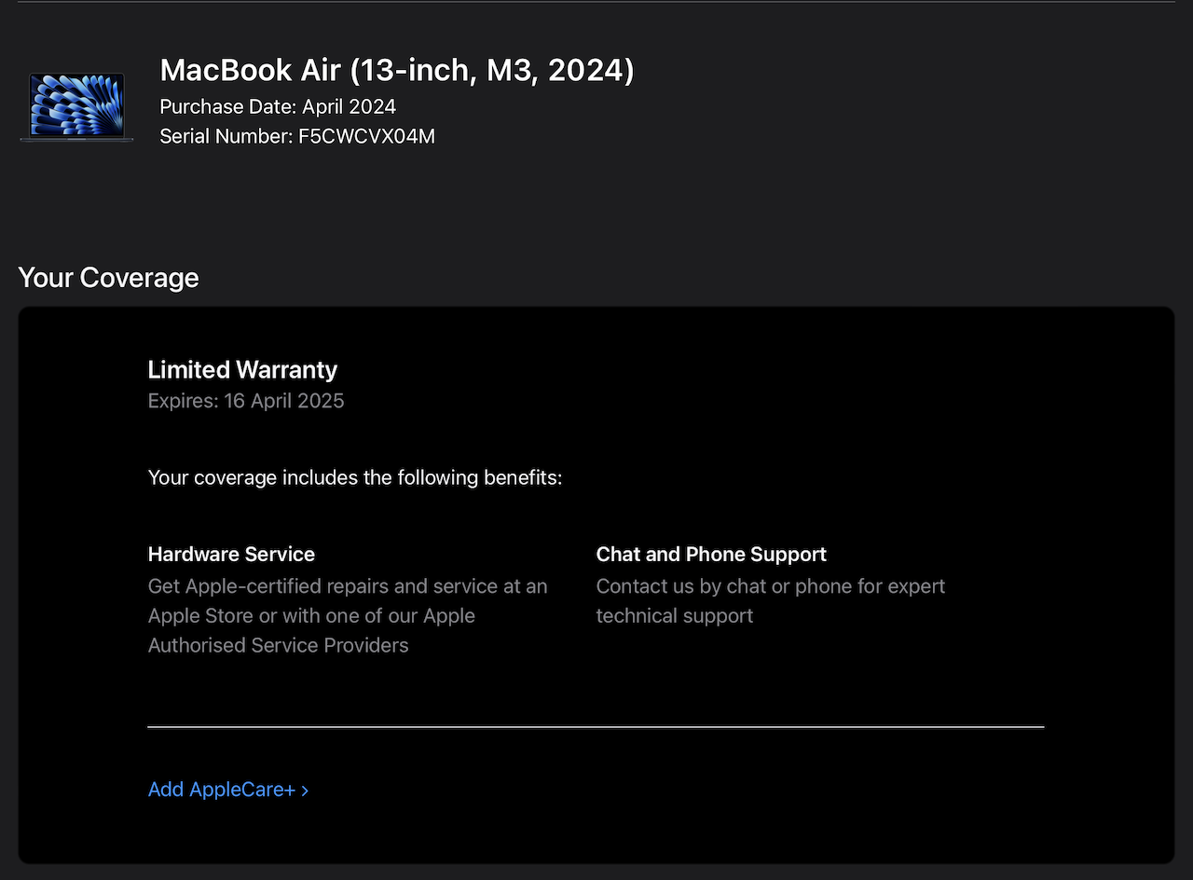
Task: Click the Hardware Service benefit heading
Action: pyautogui.click(x=231, y=554)
